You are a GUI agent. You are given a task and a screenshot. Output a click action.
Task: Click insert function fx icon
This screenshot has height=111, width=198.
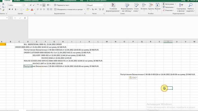pyautogui.click(x=25, y=18)
